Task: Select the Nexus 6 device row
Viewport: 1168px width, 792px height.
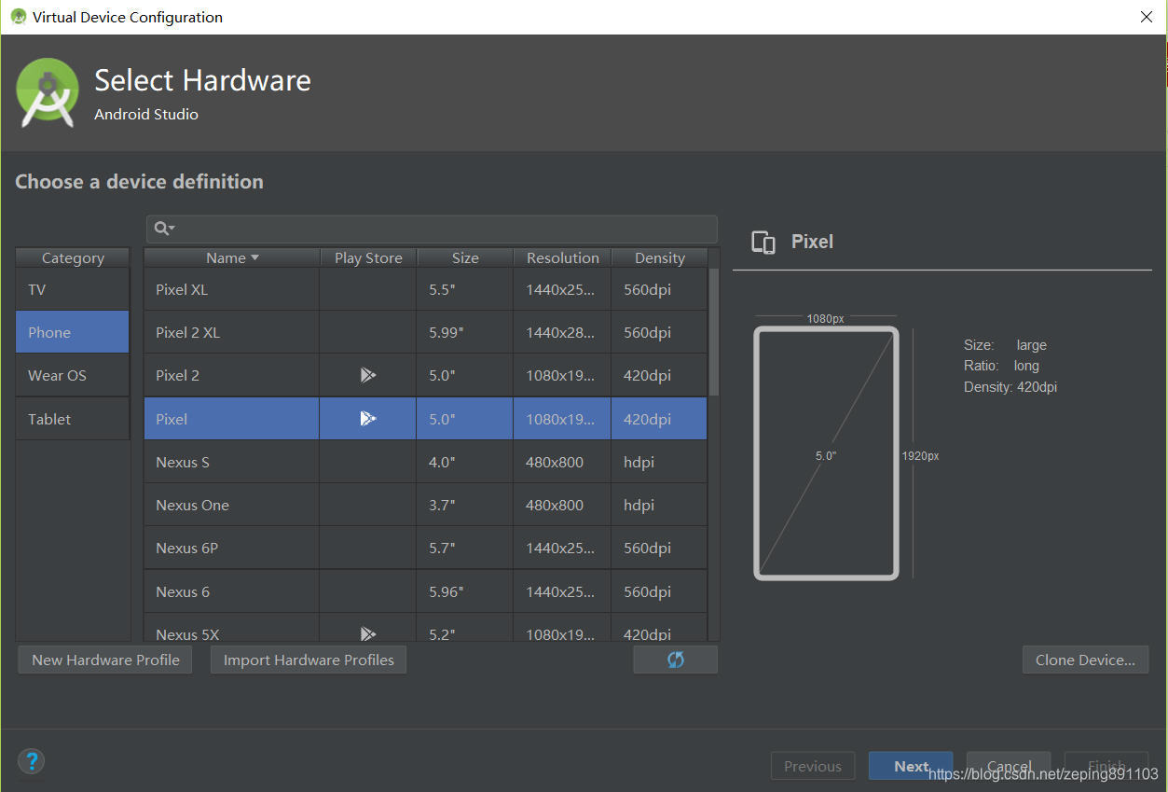Action: pos(426,591)
